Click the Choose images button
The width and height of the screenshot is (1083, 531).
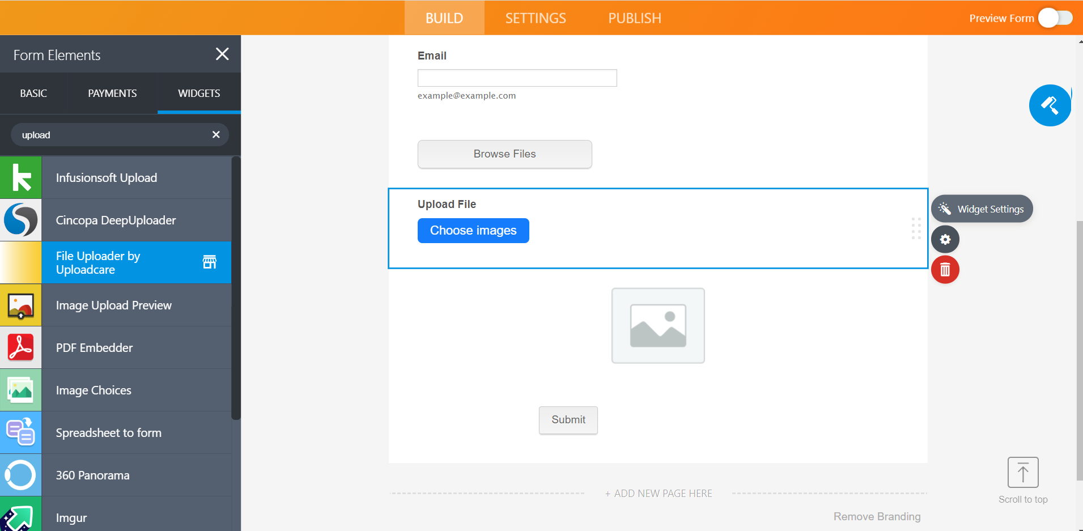pyautogui.click(x=473, y=230)
